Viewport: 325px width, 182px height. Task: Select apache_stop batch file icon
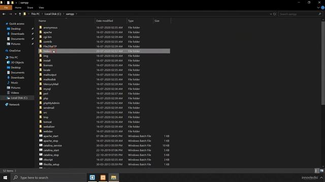click(41, 141)
